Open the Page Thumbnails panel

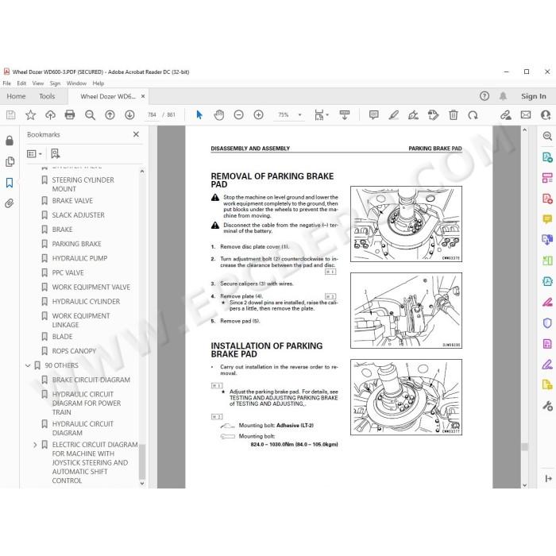pyautogui.click(x=10, y=162)
